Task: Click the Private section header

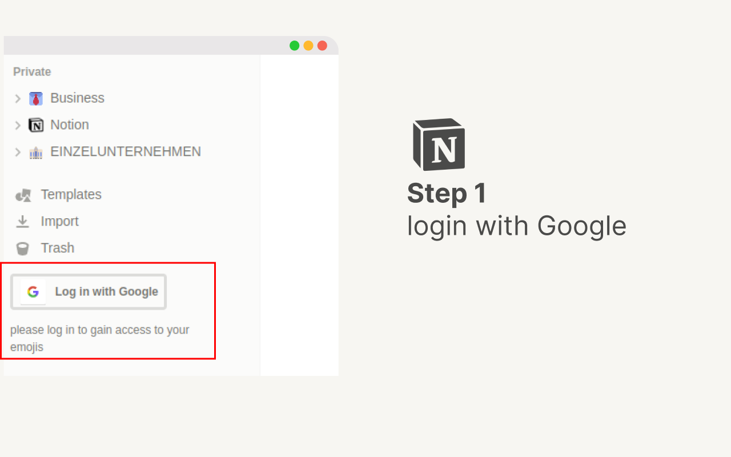Action: [32, 72]
